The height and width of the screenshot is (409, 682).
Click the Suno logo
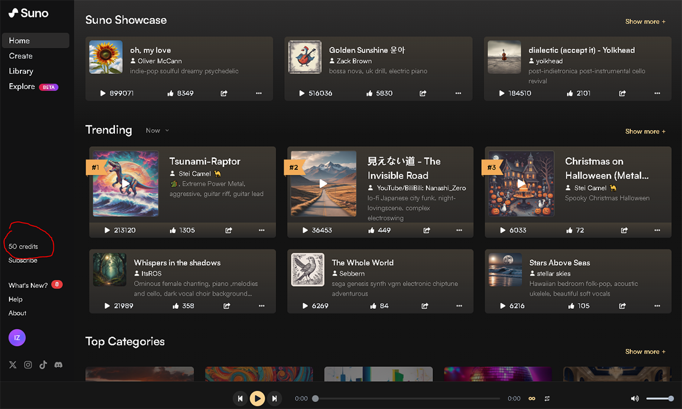tap(28, 13)
